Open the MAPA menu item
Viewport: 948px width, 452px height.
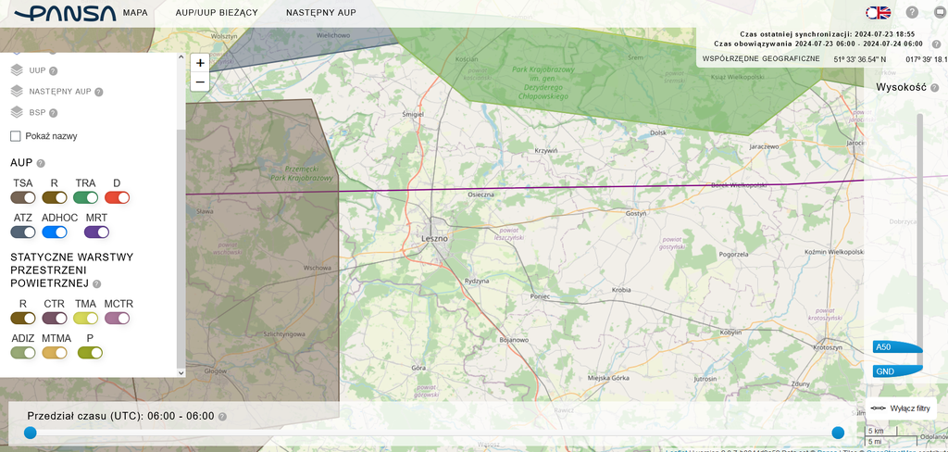click(135, 14)
